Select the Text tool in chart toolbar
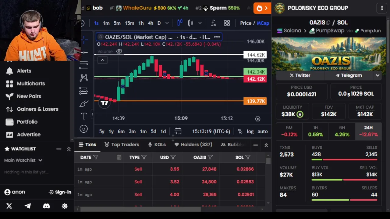Image resolution: width=390 pixels, height=219 pixels. click(84, 116)
